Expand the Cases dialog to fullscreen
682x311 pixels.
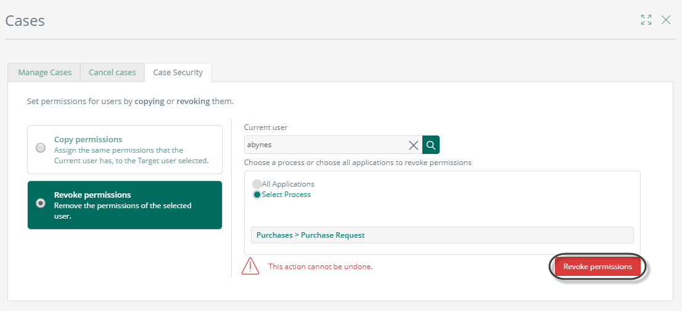click(646, 20)
